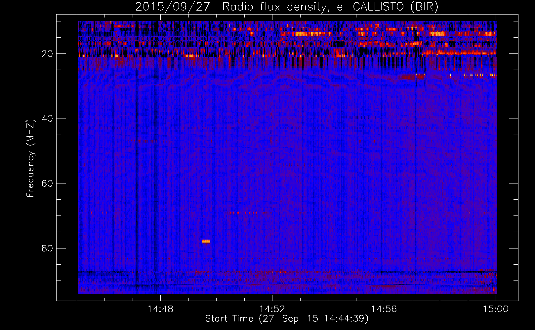Select the 14:56 time tick label

pyautogui.click(x=384, y=309)
